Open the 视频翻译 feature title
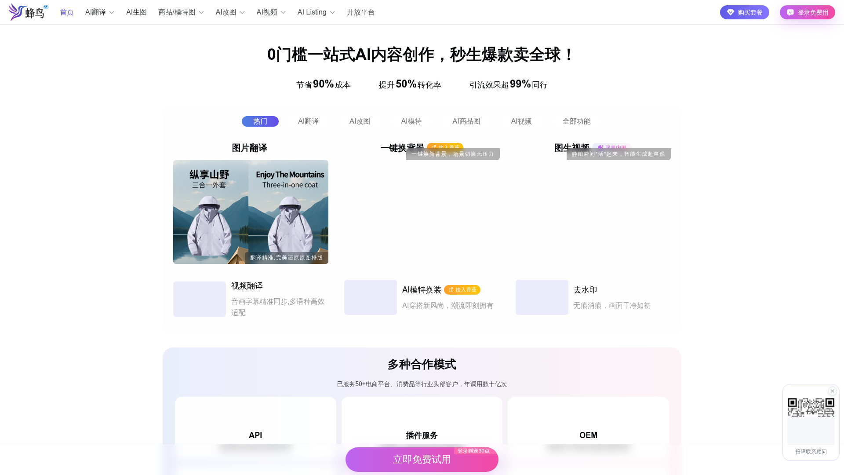844x475 pixels. [x=247, y=286]
